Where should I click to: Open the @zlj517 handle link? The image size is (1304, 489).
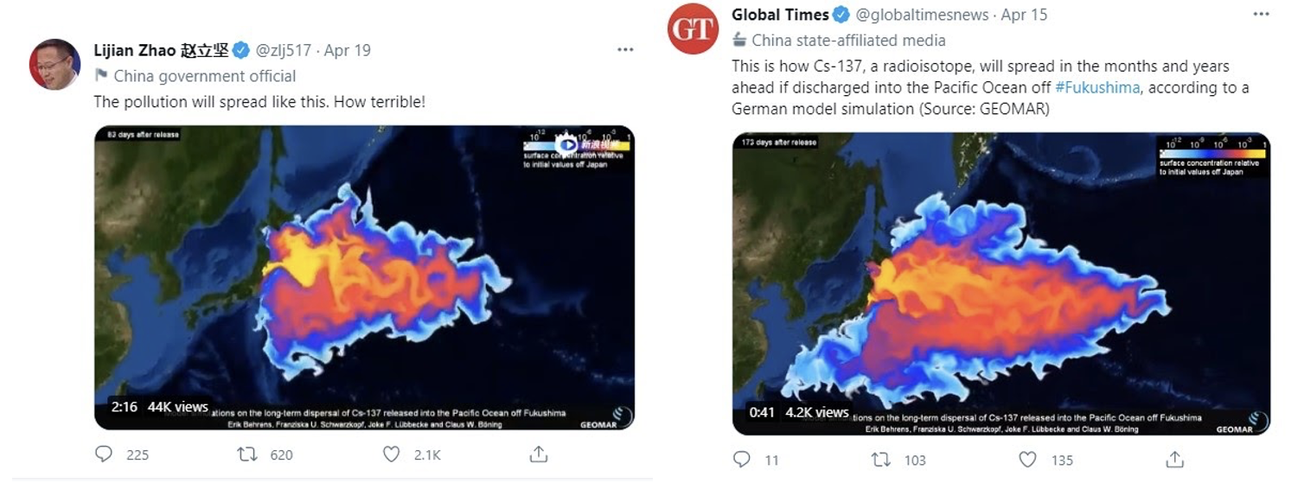284,50
